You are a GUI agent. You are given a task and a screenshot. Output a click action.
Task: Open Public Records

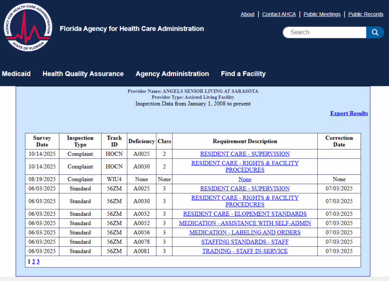(x=365, y=14)
